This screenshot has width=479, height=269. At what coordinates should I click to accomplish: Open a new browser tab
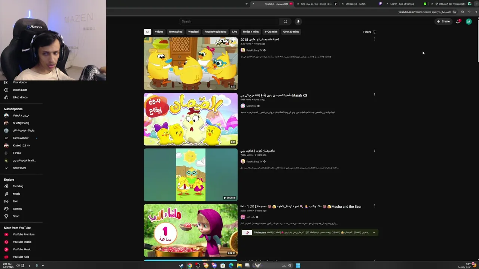pos(246,4)
